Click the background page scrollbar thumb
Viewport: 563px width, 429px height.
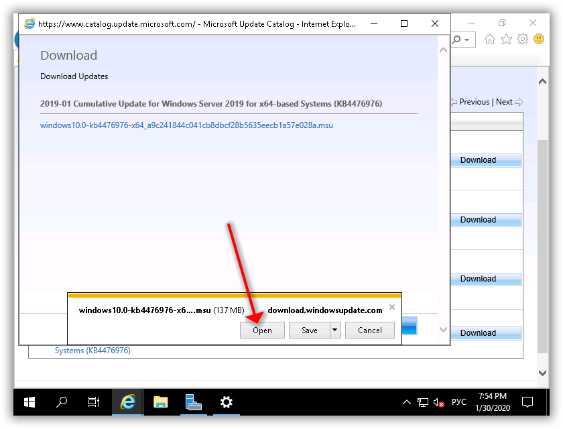[542, 246]
